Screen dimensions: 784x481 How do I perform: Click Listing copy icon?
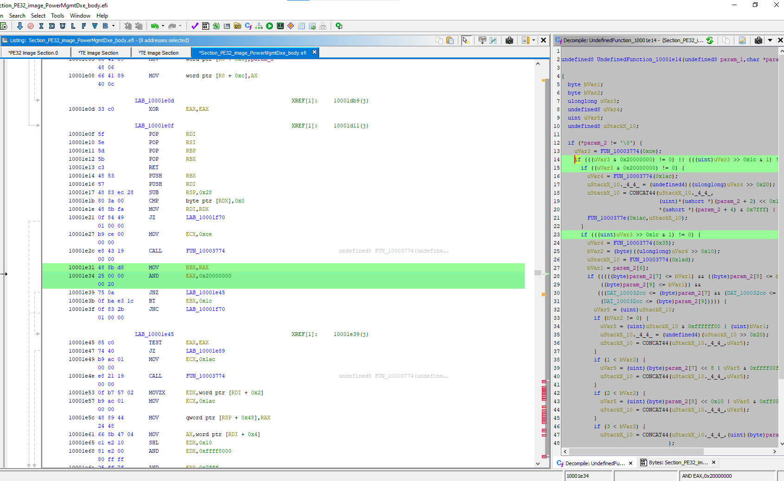click(x=439, y=40)
